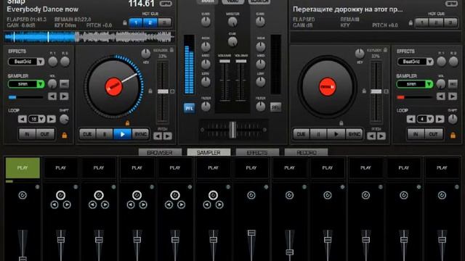Toggle loop lock on left deck

65,136
